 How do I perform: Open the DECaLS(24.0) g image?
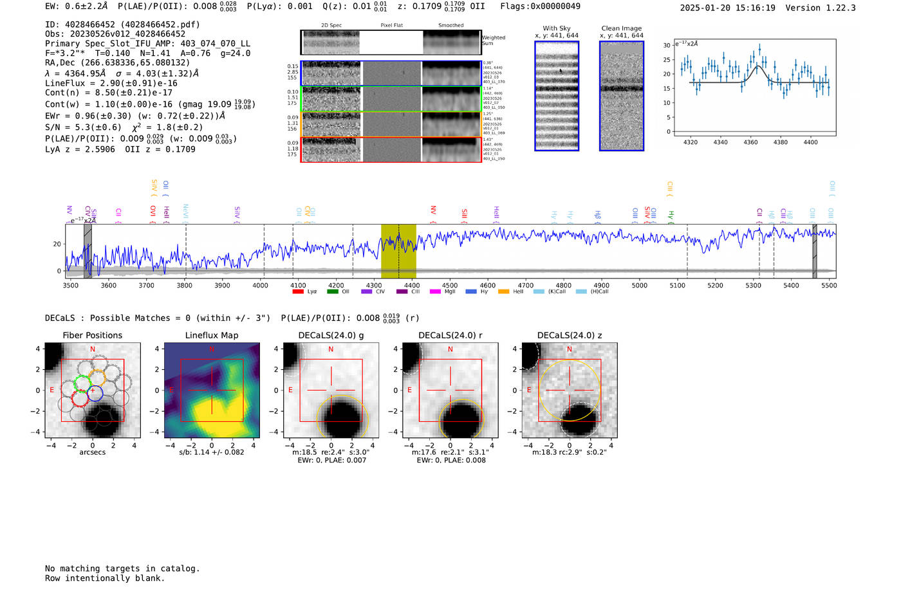point(331,390)
